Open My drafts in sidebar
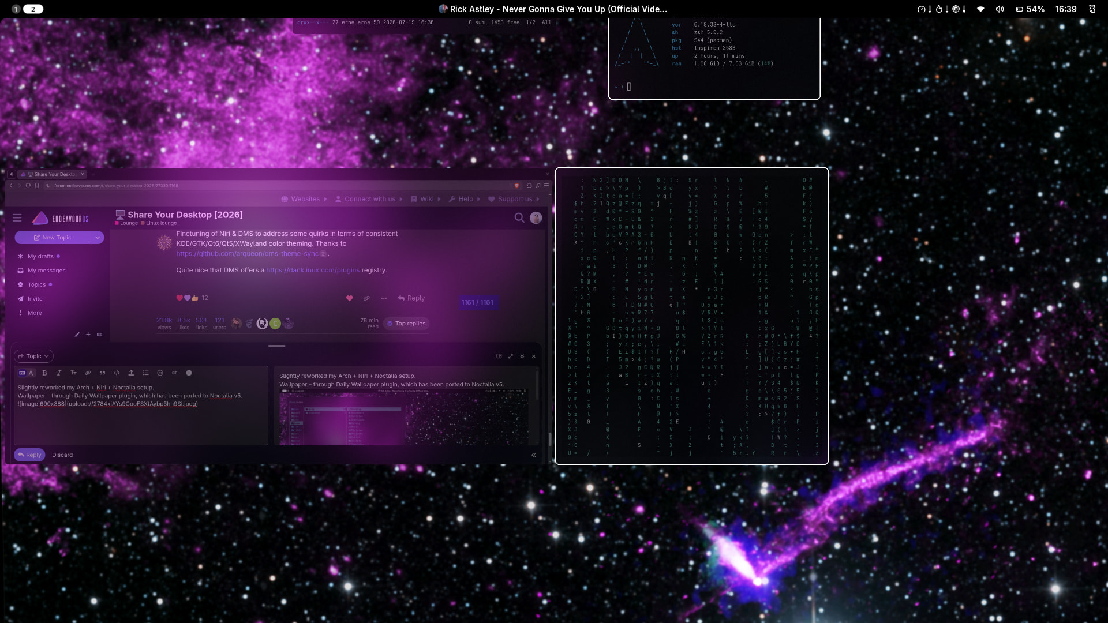Screen dimensions: 1108x623 pyautogui.click(x=40, y=257)
